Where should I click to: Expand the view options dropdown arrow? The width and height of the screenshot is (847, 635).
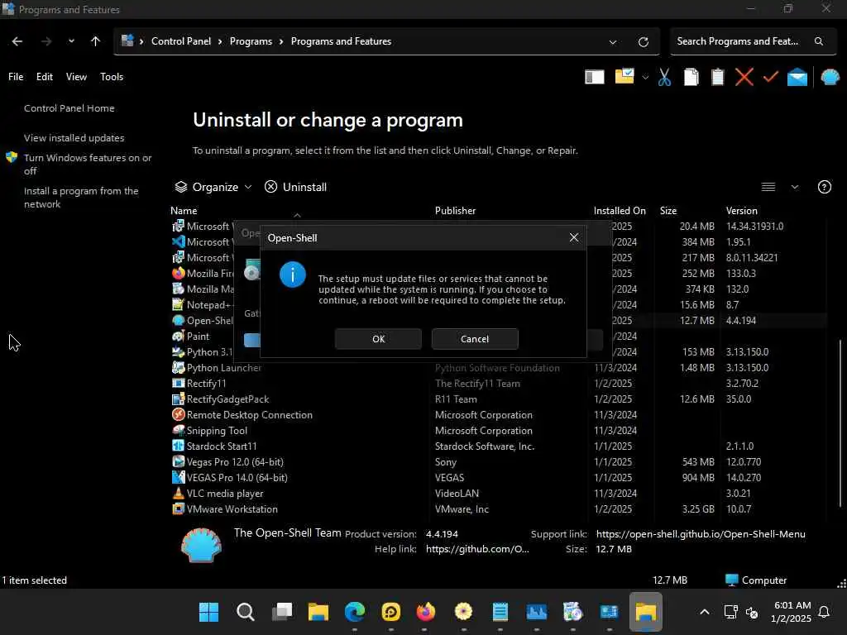(795, 187)
